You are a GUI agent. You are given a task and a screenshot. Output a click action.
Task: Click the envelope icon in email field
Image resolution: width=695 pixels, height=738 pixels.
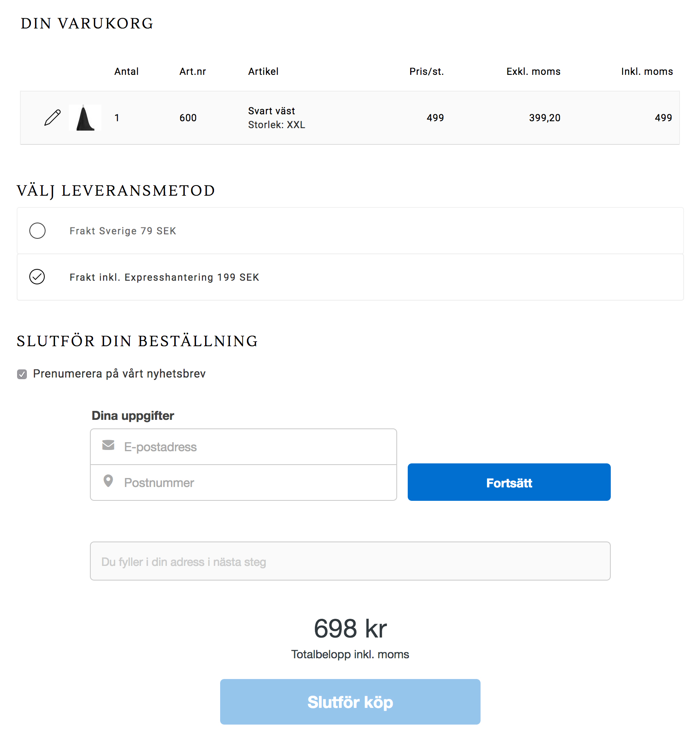coord(108,445)
